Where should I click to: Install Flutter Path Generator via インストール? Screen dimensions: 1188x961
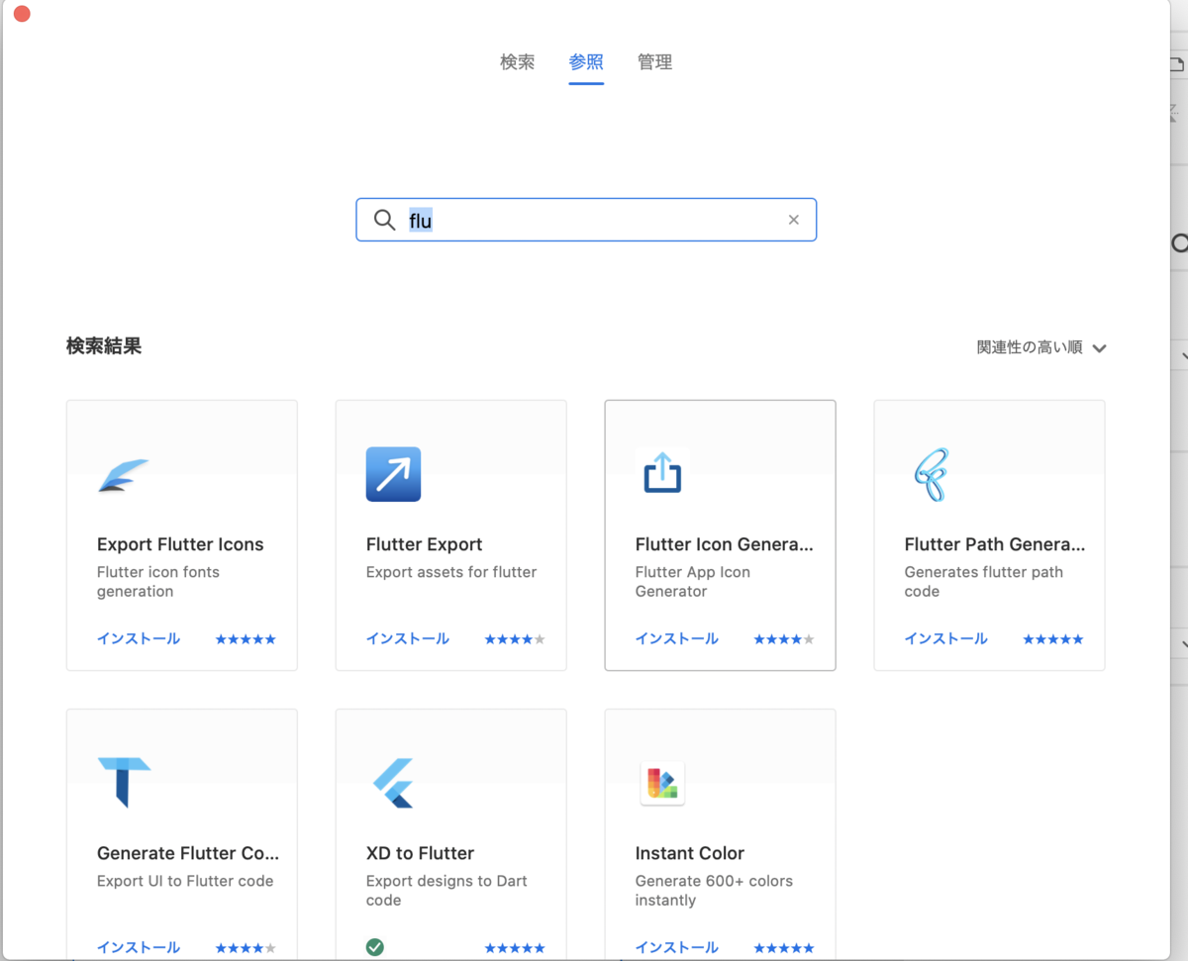pos(946,638)
